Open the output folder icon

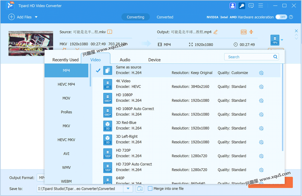coord(140,188)
